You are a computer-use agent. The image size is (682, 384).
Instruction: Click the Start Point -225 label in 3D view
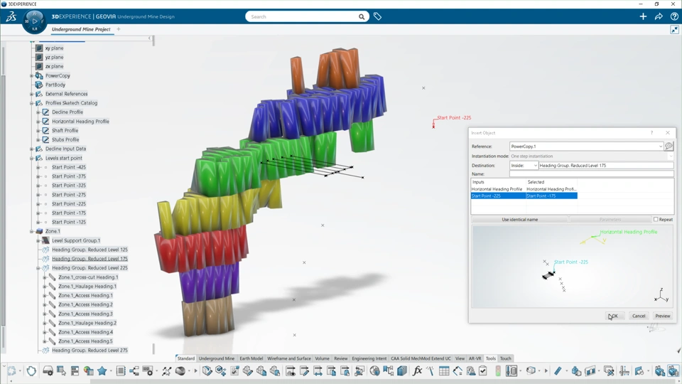point(454,117)
